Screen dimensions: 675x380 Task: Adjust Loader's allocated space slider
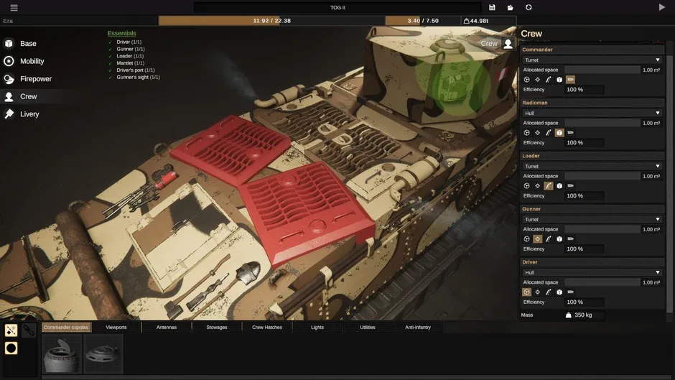coord(602,176)
